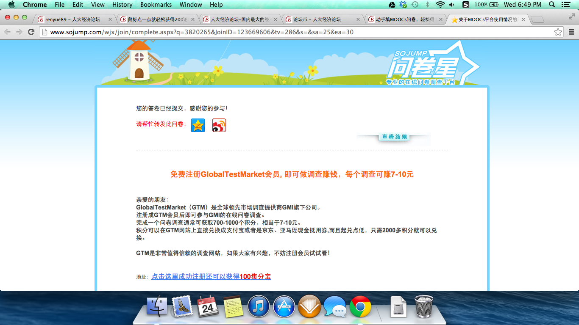Open the Trash from the Dock
The width and height of the screenshot is (579, 325).
pos(424,306)
